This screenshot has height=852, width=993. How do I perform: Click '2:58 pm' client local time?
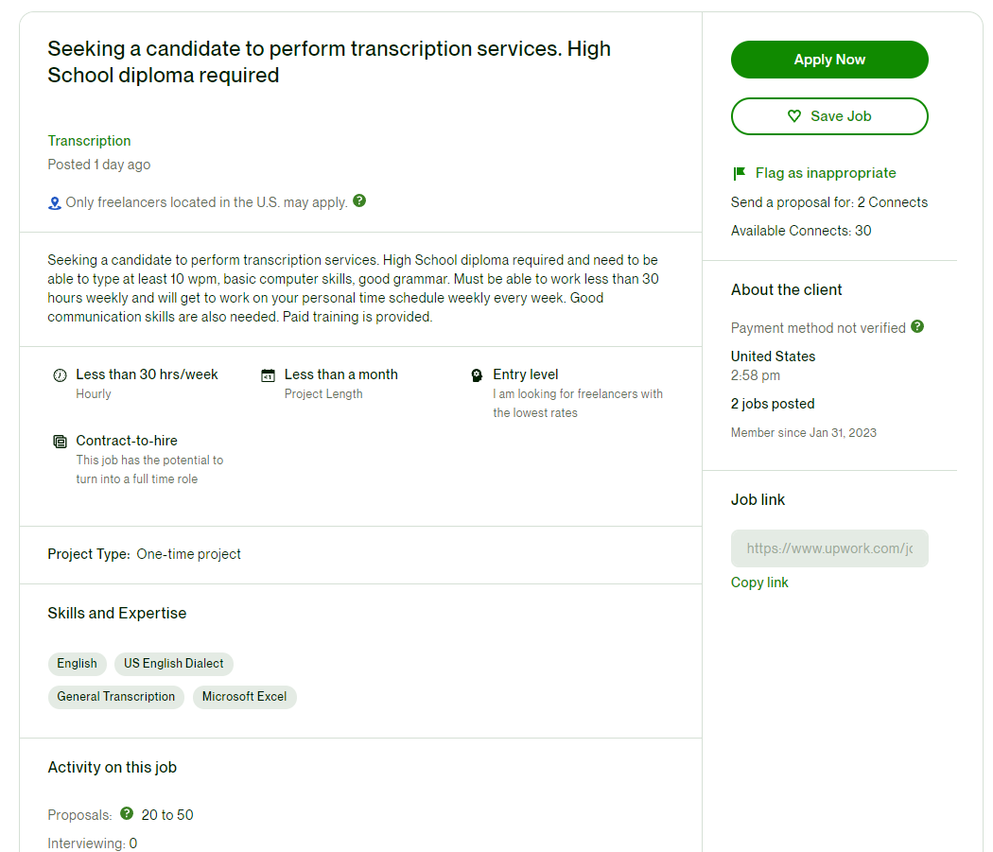(x=756, y=375)
